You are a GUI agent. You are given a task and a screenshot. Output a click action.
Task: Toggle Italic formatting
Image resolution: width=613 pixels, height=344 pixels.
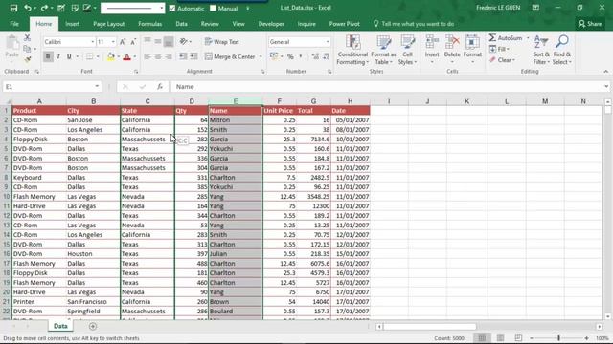[58, 56]
